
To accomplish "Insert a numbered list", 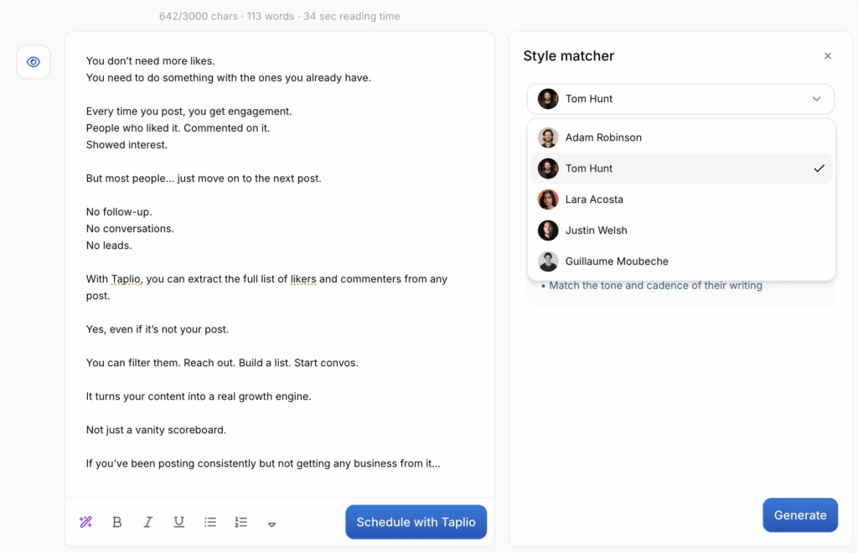I will (x=240, y=522).
